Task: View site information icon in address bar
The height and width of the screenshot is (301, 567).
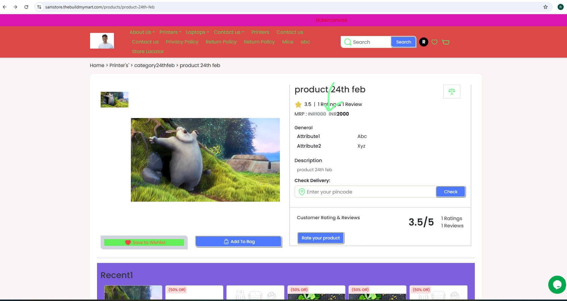Action: [39, 7]
